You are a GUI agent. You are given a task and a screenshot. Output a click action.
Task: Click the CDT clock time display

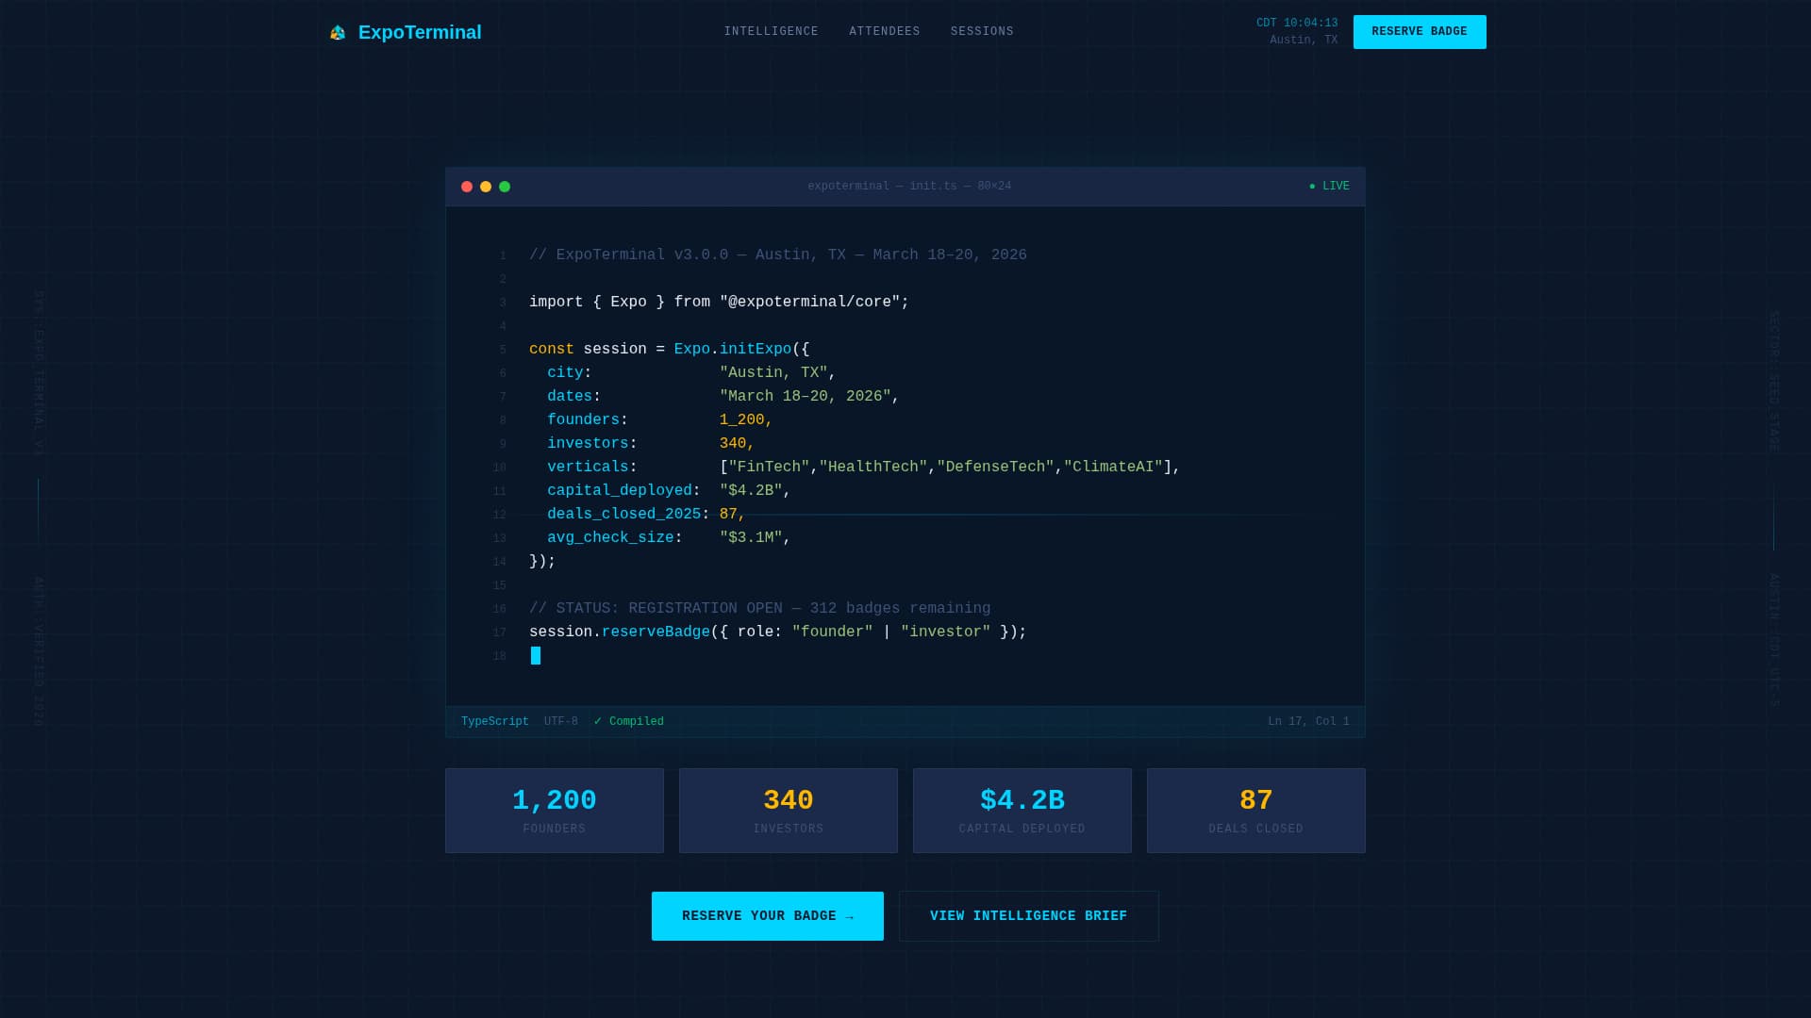pyautogui.click(x=1297, y=24)
